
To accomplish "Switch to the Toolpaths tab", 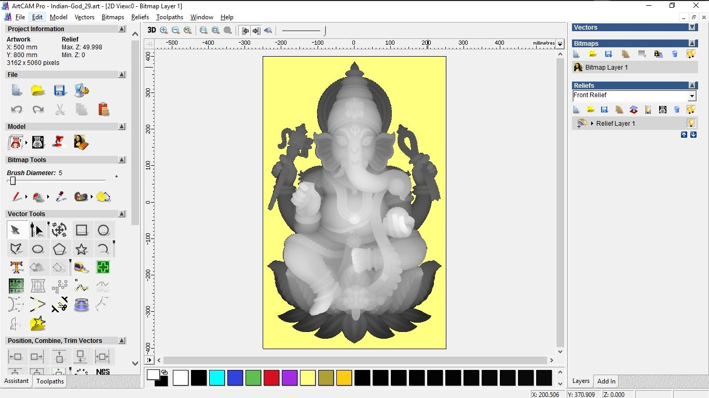I will 50,381.
